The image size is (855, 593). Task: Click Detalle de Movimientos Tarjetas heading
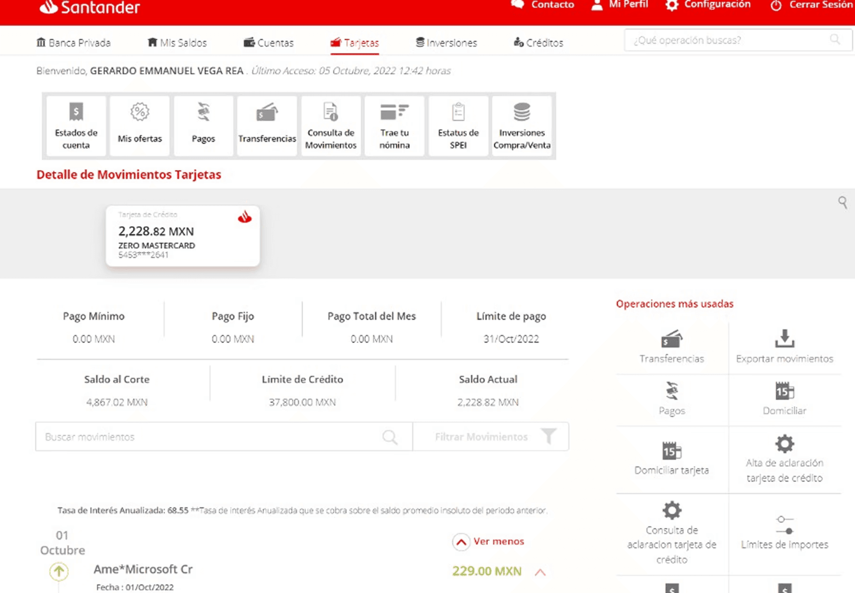point(129,175)
